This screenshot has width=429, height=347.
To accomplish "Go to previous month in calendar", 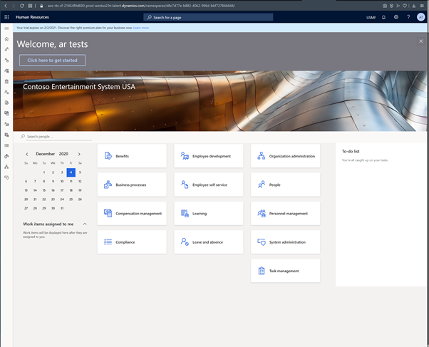I will pos(27,154).
